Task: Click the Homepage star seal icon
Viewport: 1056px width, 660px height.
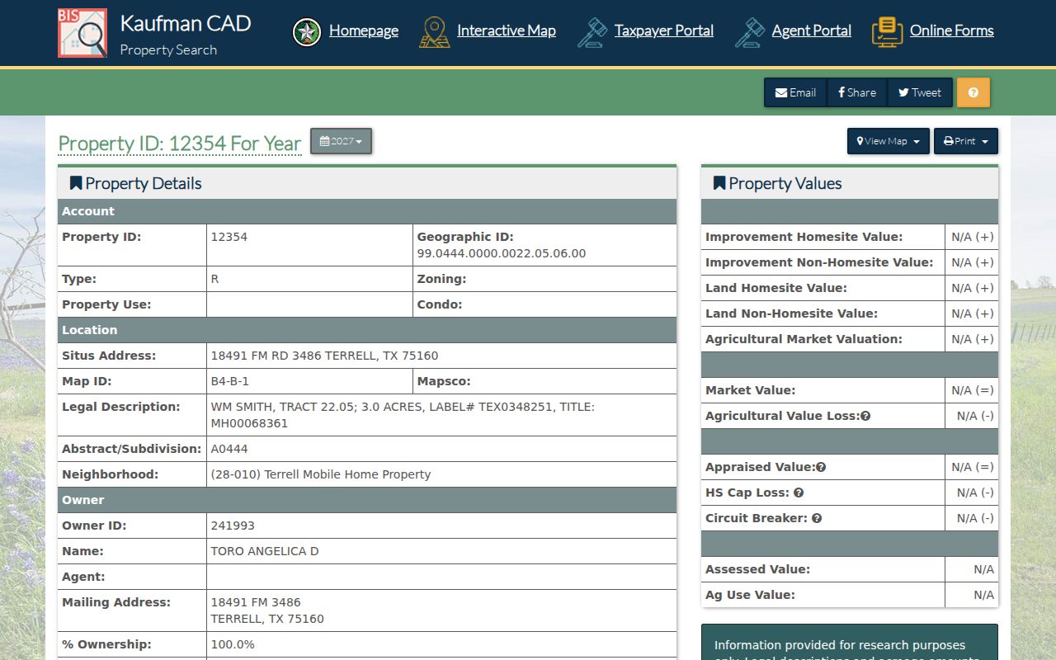Action: pos(307,32)
